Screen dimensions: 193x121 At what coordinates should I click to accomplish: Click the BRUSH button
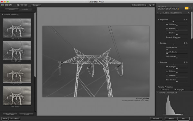click(156, 118)
